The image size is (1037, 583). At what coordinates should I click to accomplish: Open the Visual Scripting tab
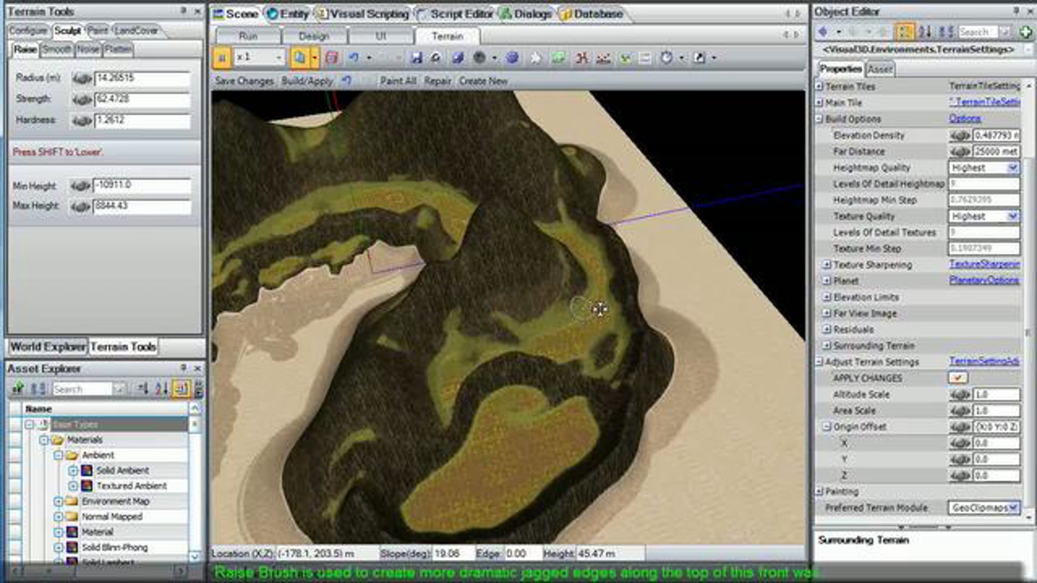click(368, 14)
